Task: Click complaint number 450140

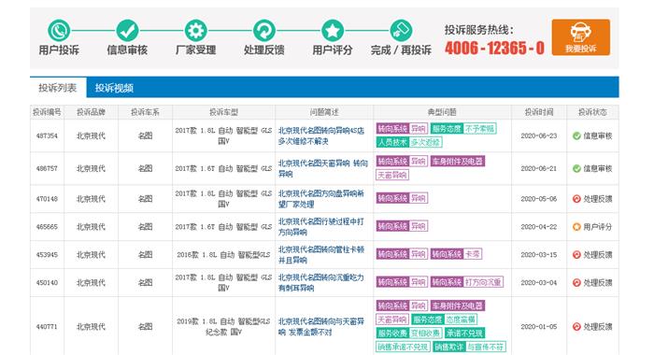Action: (x=47, y=283)
